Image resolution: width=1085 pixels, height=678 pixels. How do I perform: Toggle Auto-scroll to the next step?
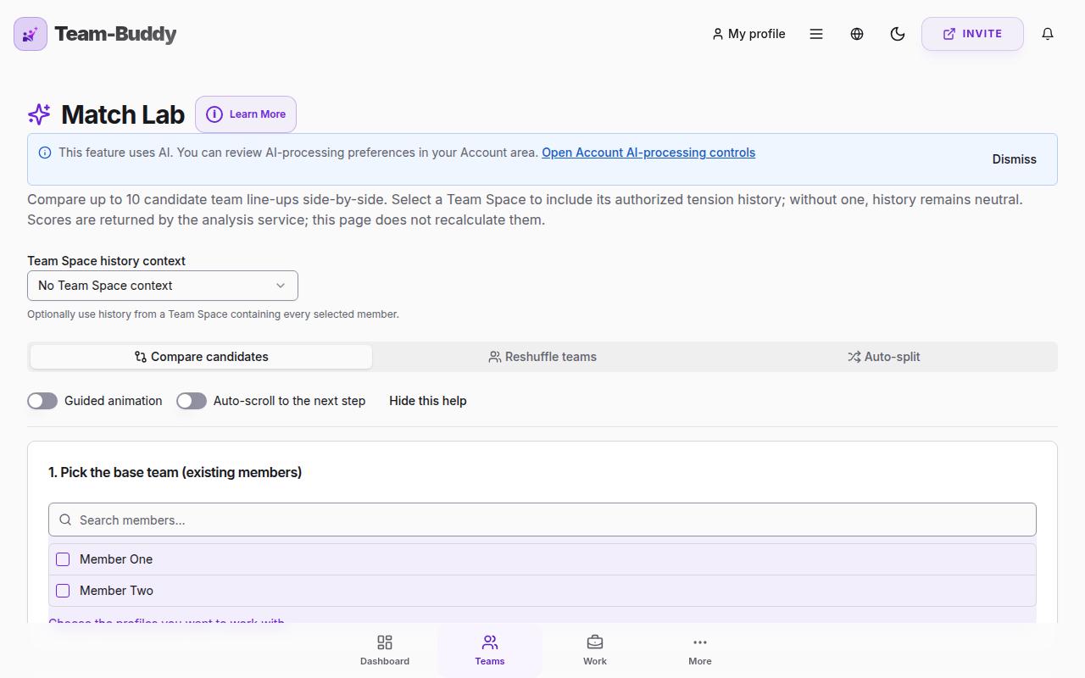[192, 401]
